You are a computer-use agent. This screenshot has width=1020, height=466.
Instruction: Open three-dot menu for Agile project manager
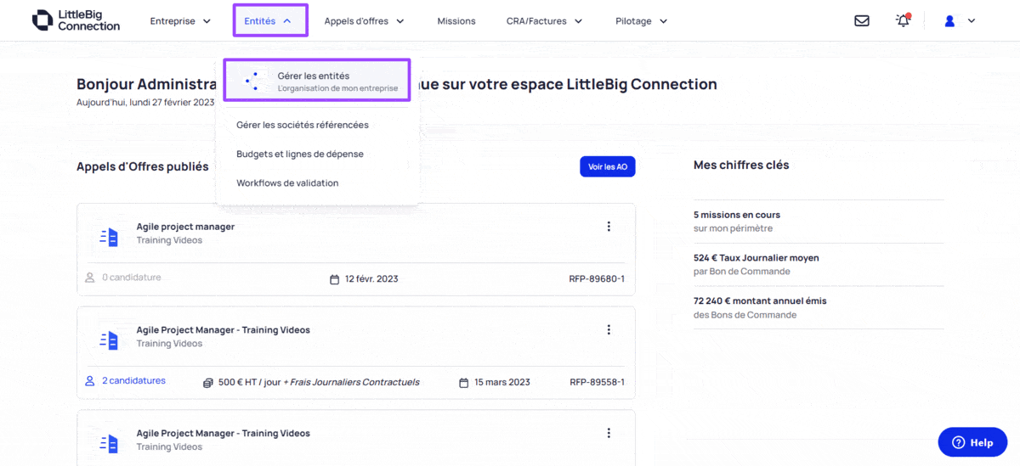[609, 227]
